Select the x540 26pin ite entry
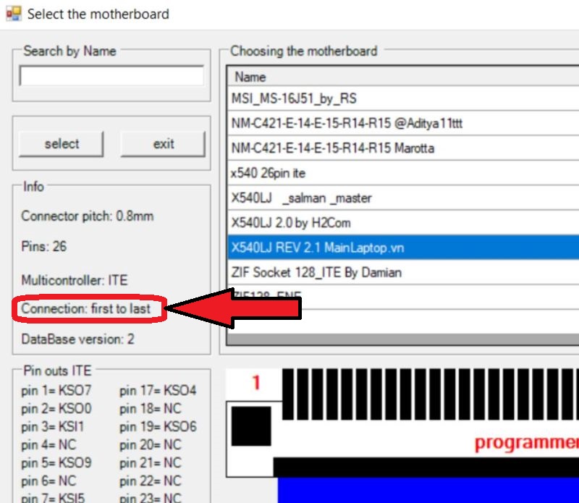This screenshot has width=579, height=503. [x=265, y=174]
